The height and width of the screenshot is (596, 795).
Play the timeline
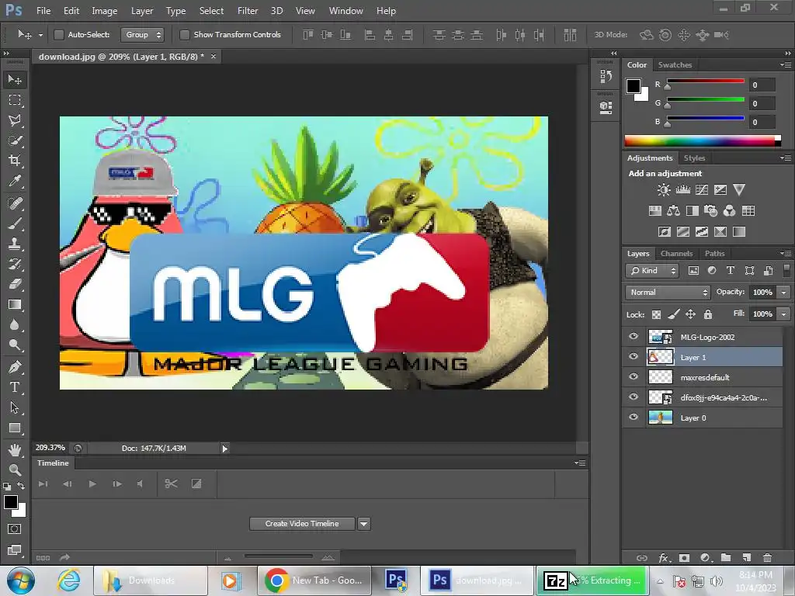click(x=92, y=484)
